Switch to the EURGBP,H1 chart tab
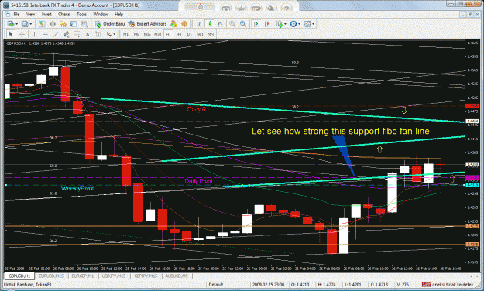Viewport: 484px width, 291px height. click(x=82, y=276)
